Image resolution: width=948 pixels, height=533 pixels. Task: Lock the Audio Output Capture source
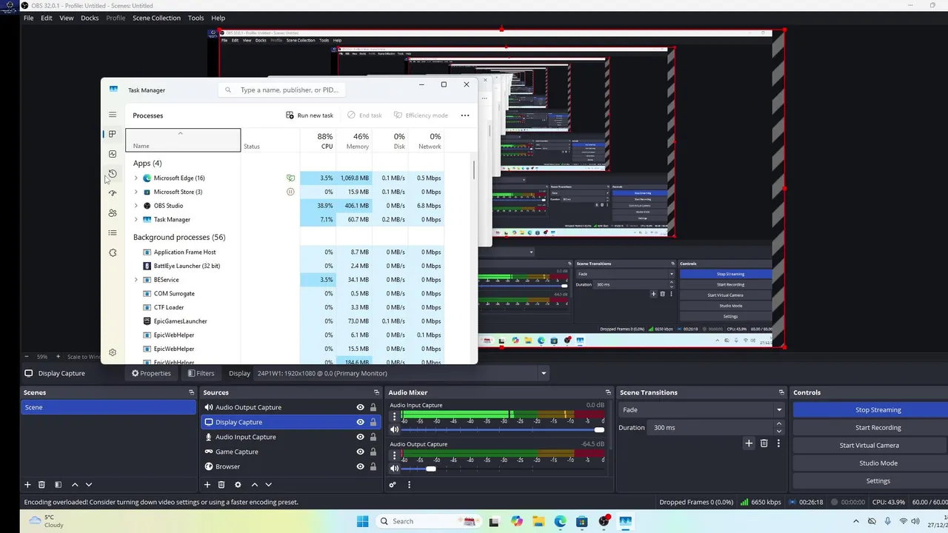(x=373, y=407)
